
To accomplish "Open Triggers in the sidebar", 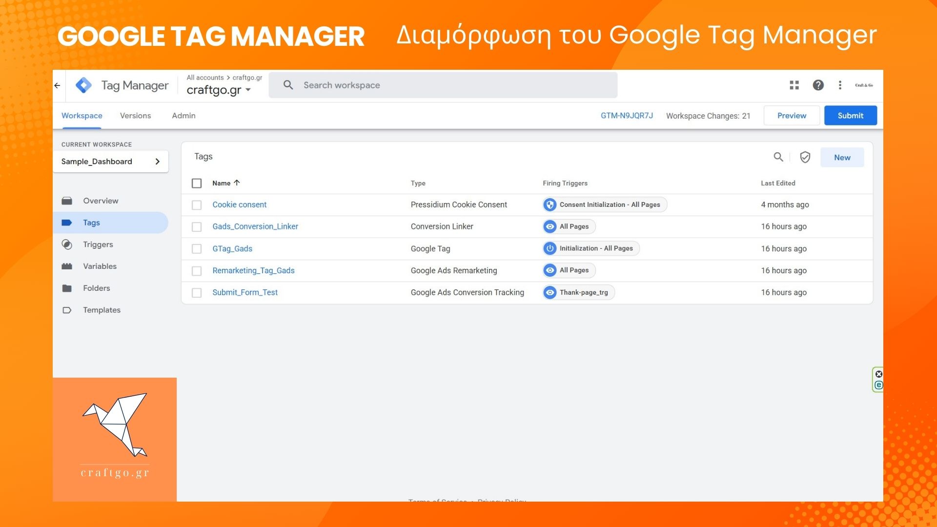I will [x=98, y=244].
